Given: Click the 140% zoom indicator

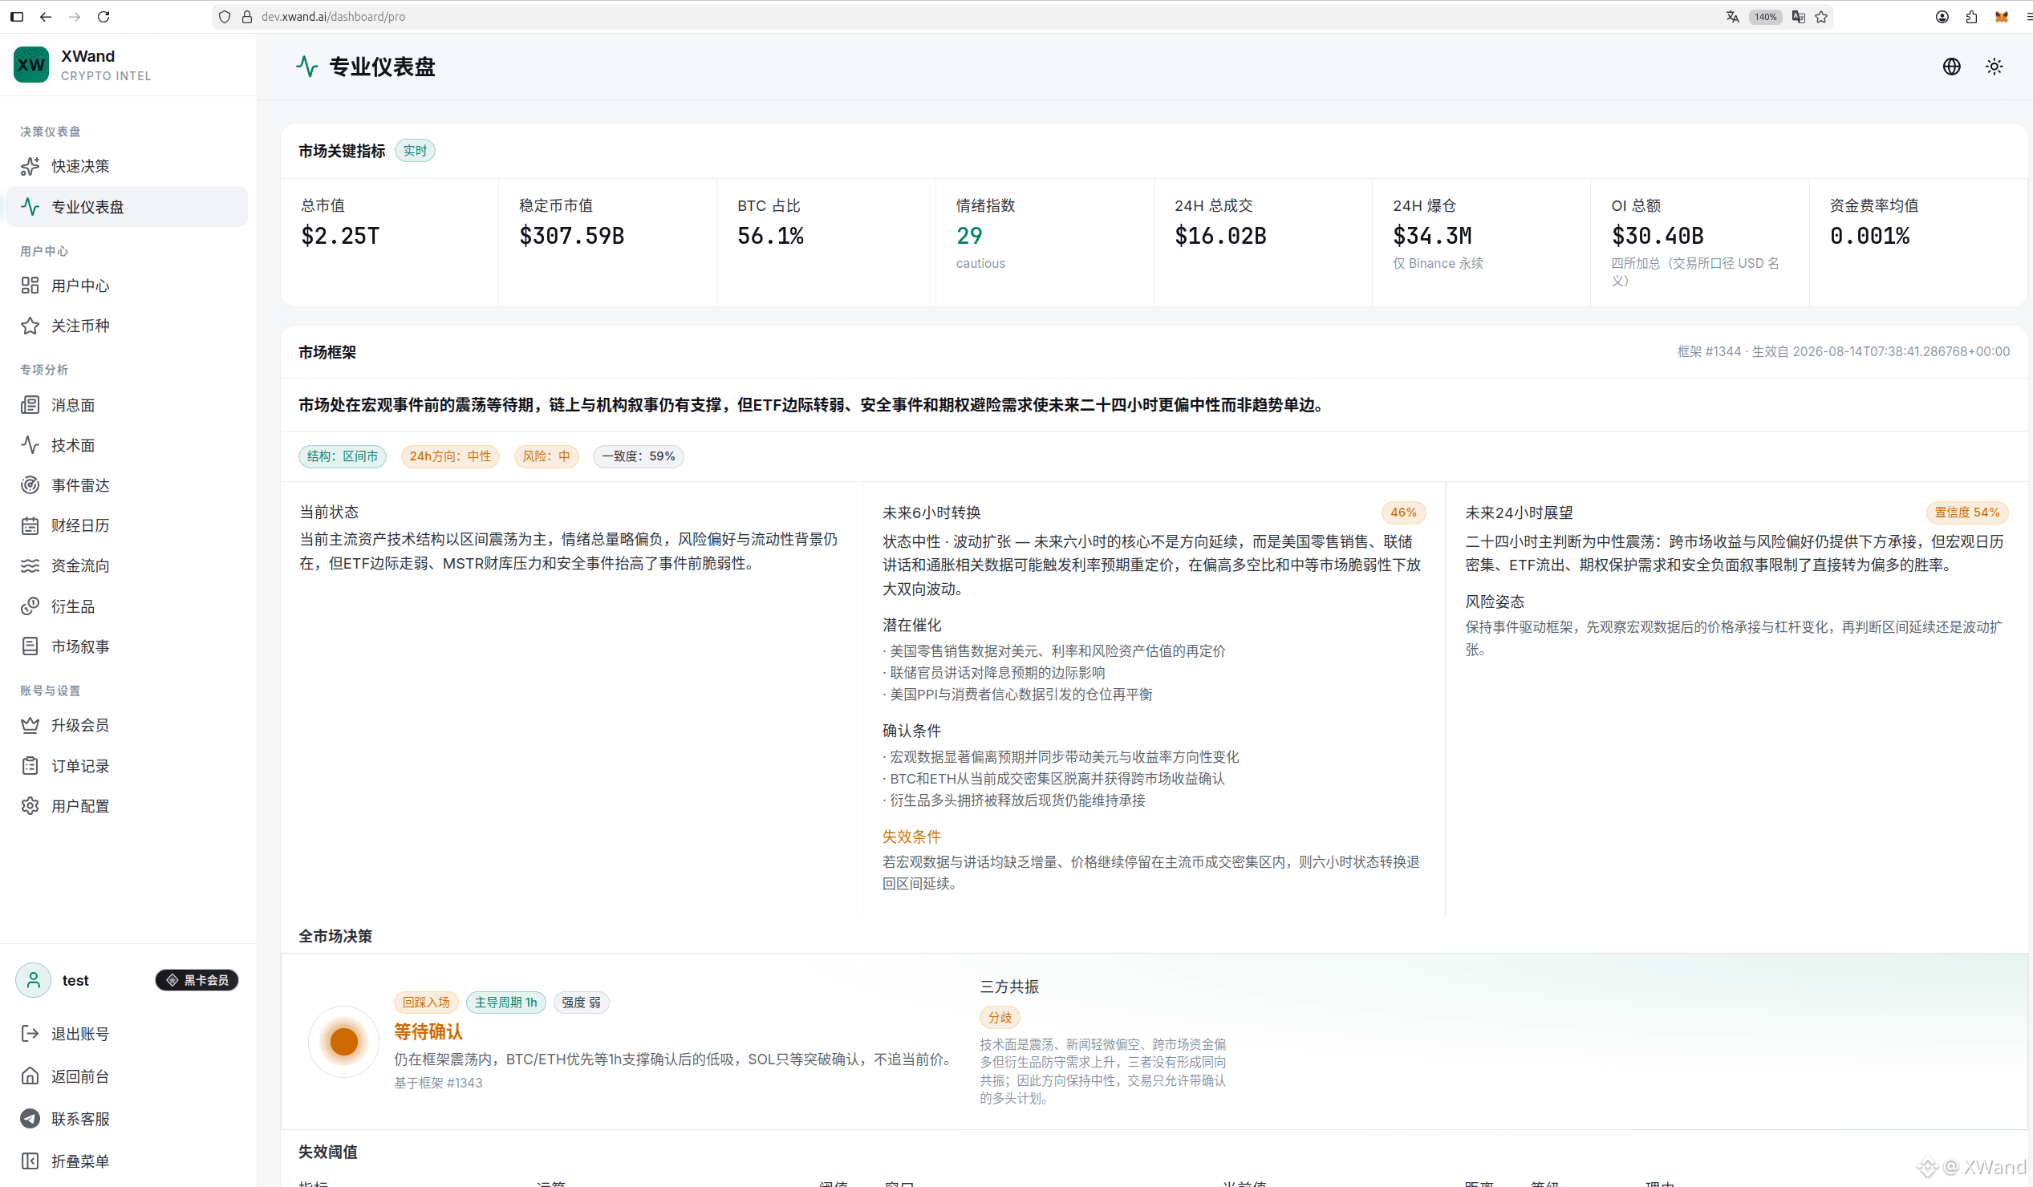Looking at the screenshot, I should (x=1766, y=17).
